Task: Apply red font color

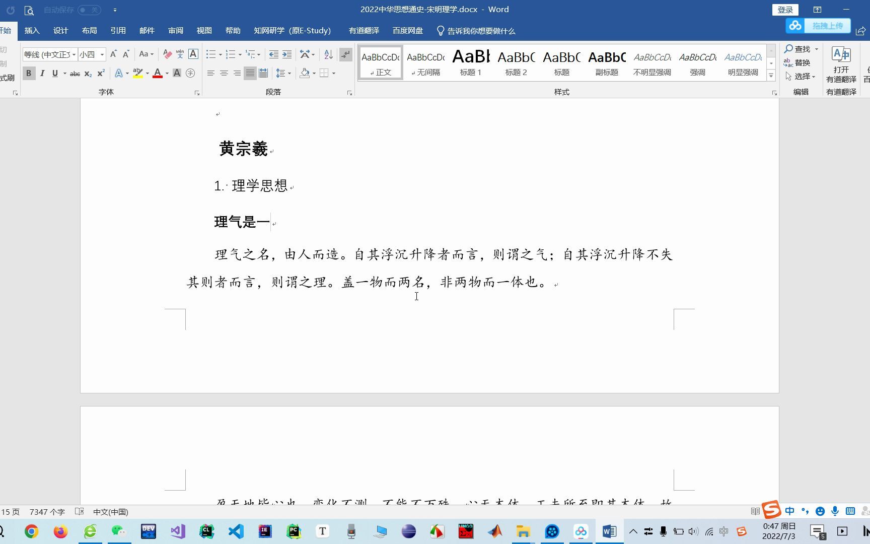Action: 158,74
